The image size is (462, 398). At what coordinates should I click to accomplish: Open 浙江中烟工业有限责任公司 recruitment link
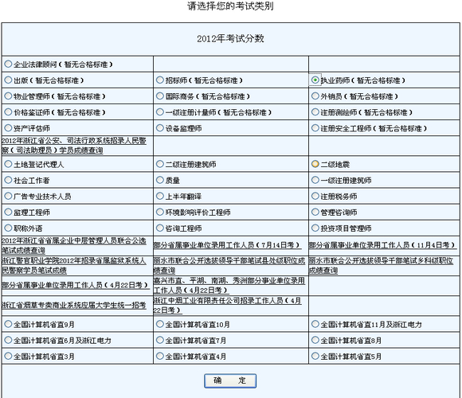pyautogui.click(x=228, y=306)
